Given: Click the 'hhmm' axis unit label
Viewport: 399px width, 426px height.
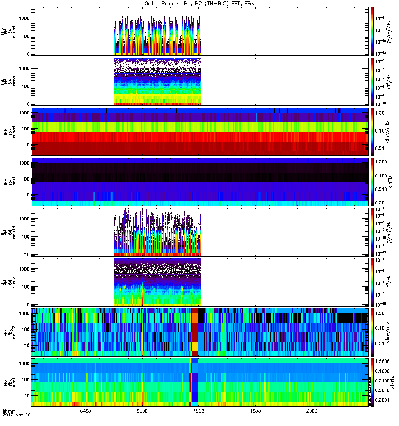Looking at the screenshot, I should [x=9, y=411].
